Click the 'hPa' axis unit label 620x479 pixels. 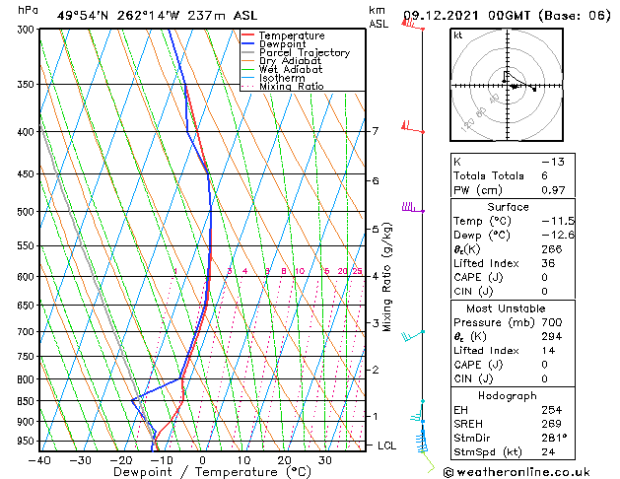[x=28, y=11]
